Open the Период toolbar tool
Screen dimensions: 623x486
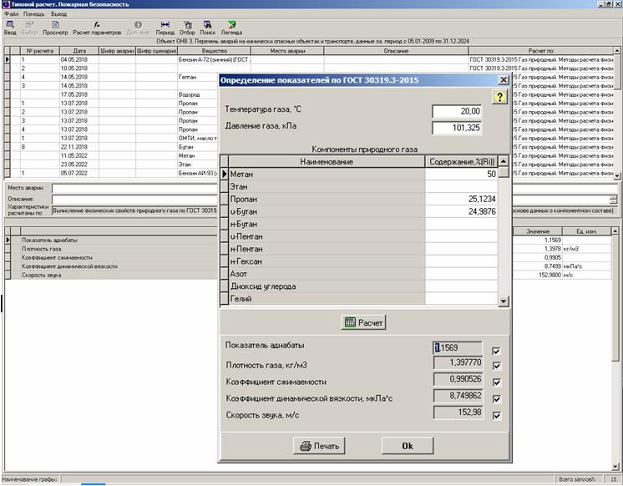click(x=165, y=25)
